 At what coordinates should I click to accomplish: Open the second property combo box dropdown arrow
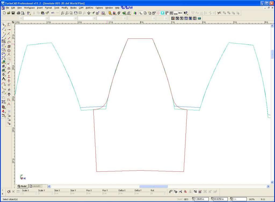pos(47,18)
